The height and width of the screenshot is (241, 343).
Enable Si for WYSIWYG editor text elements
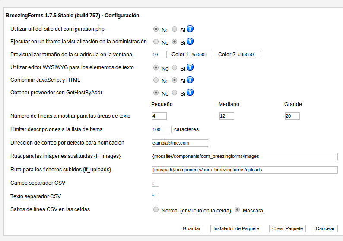175,67
